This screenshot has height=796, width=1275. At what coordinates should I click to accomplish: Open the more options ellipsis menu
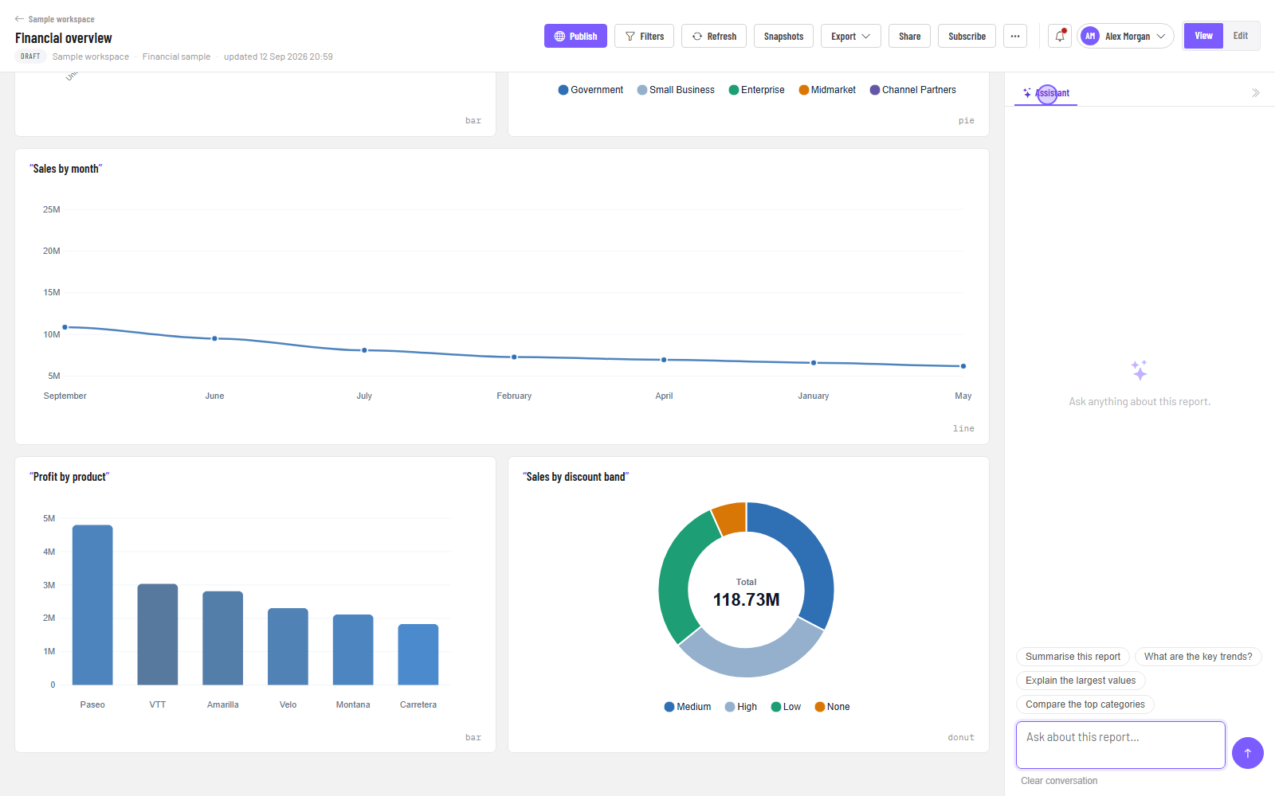1015,36
